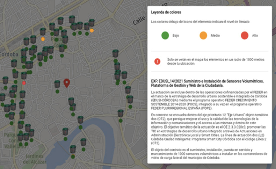The height and width of the screenshot is (169, 276).
Task: Click the "EXP. EDUSI_14/2021" heading
Action: coord(207,83)
